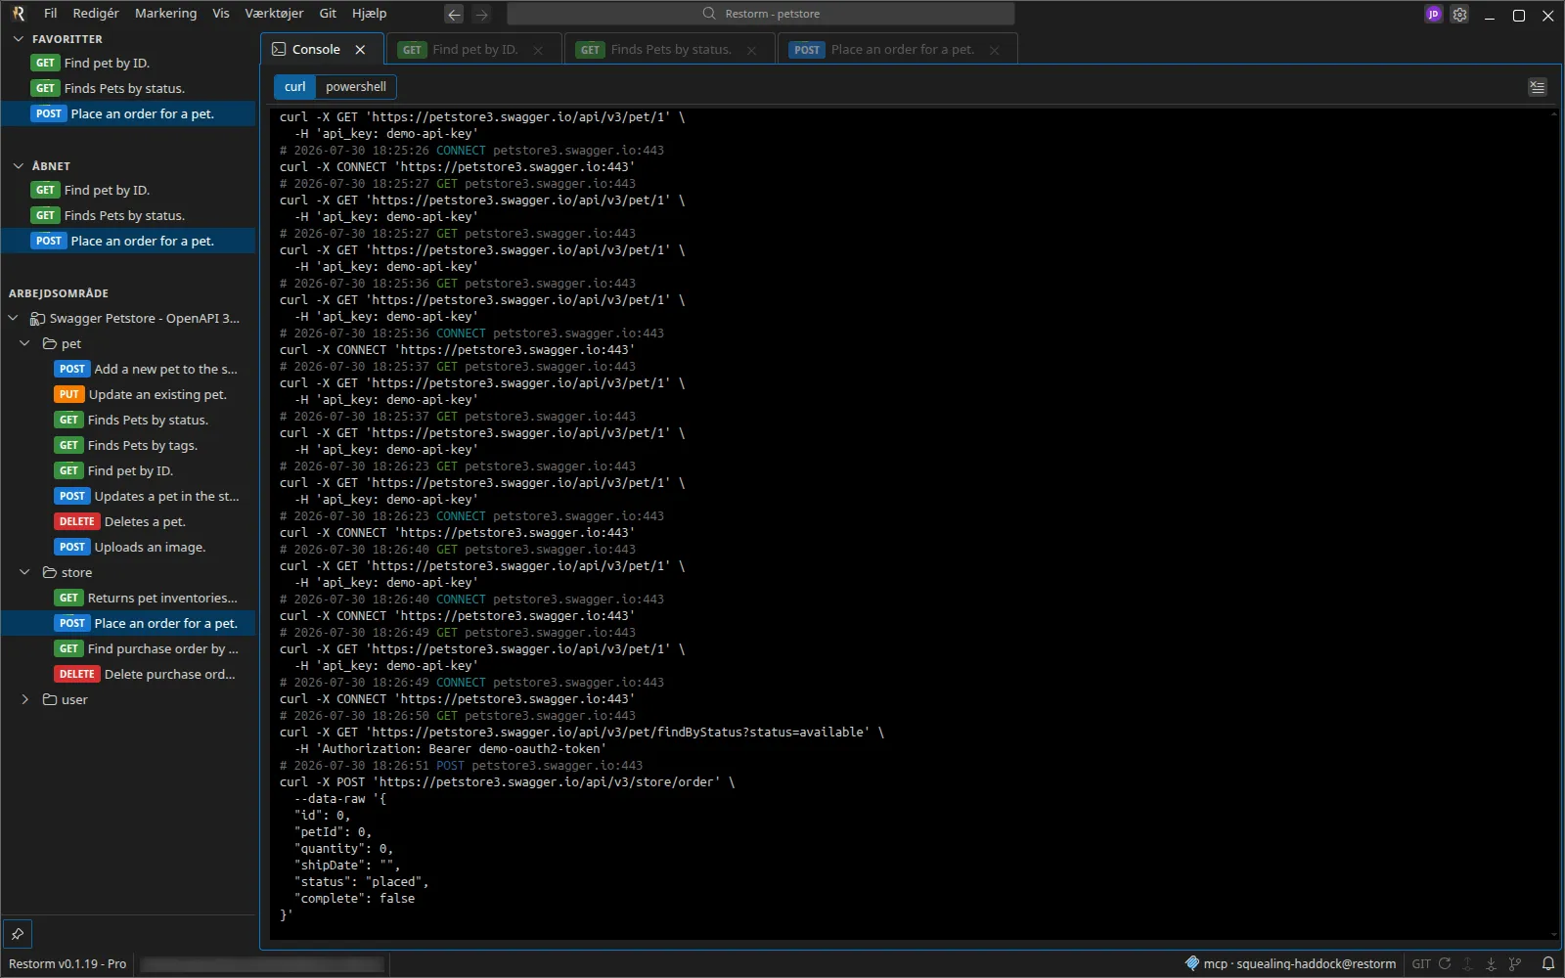Select 'Add a new pet to the s...' request
The image size is (1565, 978).
point(128,369)
